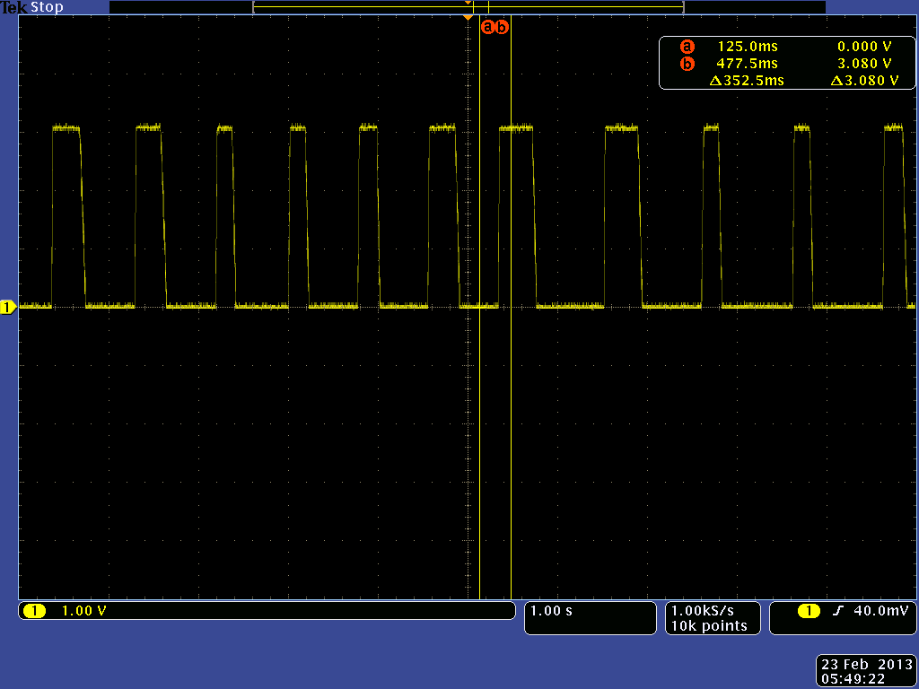The height and width of the screenshot is (689, 919).
Task: Click the Tek logo
Action: click(x=14, y=7)
